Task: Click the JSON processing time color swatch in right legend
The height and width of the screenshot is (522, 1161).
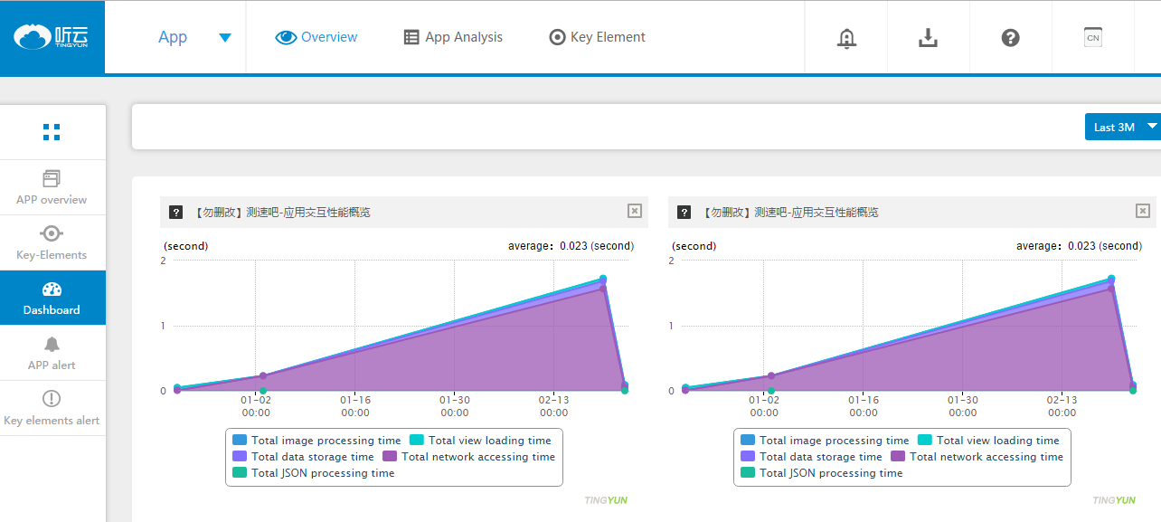Action: coord(747,473)
